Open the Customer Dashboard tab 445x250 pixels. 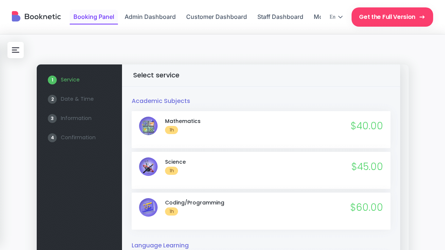217,17
